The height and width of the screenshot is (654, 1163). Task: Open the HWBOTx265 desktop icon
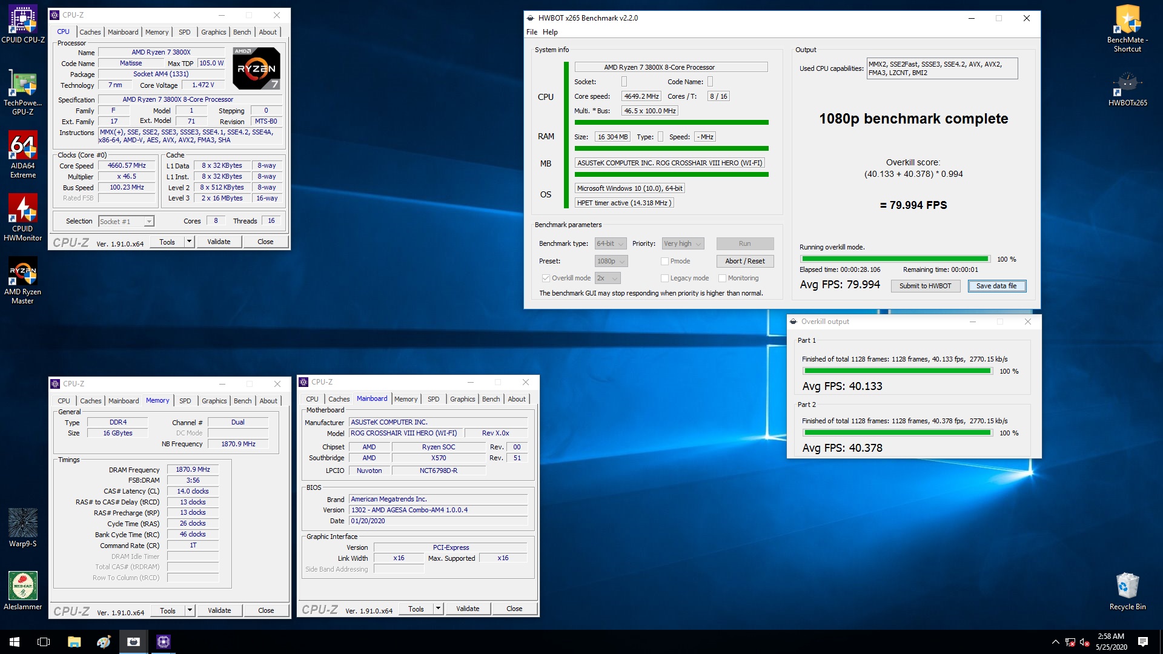pos(1127,90)
